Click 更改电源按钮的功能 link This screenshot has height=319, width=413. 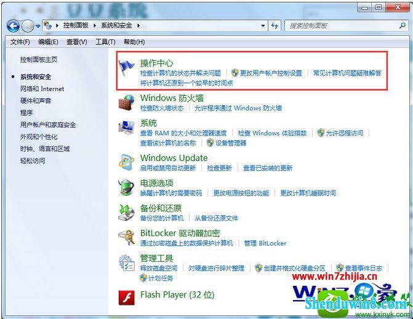pos(241,193)
